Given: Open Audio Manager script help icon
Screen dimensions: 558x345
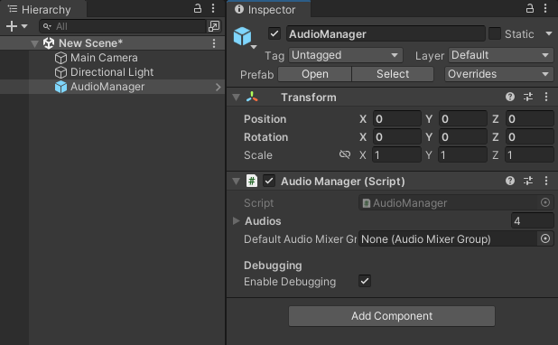Looking at the screenshot, I should pyautogui.click(x=510, y=181).
